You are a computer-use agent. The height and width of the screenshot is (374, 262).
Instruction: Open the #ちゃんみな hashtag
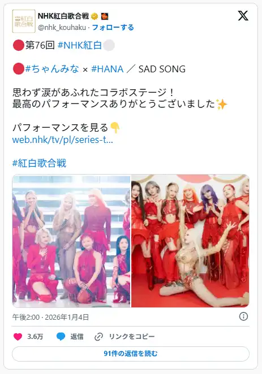tap(52, 69)
